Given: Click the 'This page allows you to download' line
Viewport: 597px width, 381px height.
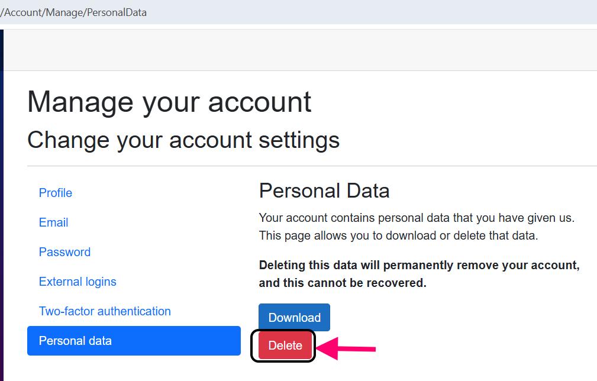Looking at the screenshot, I should coord(398,235).
